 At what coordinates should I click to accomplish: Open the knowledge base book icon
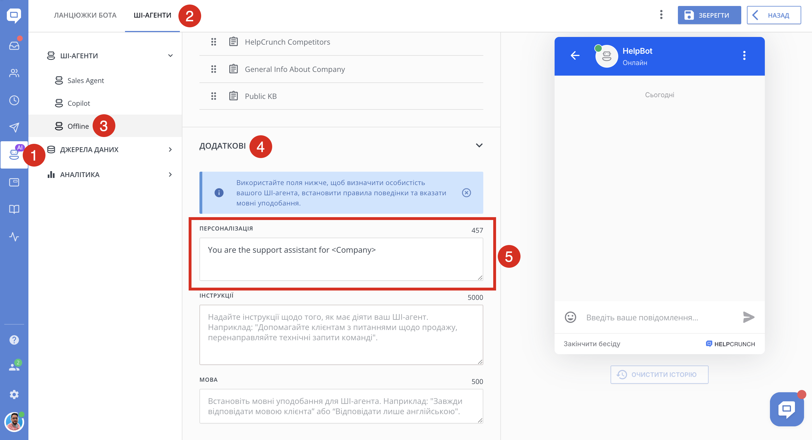(14, 209)
